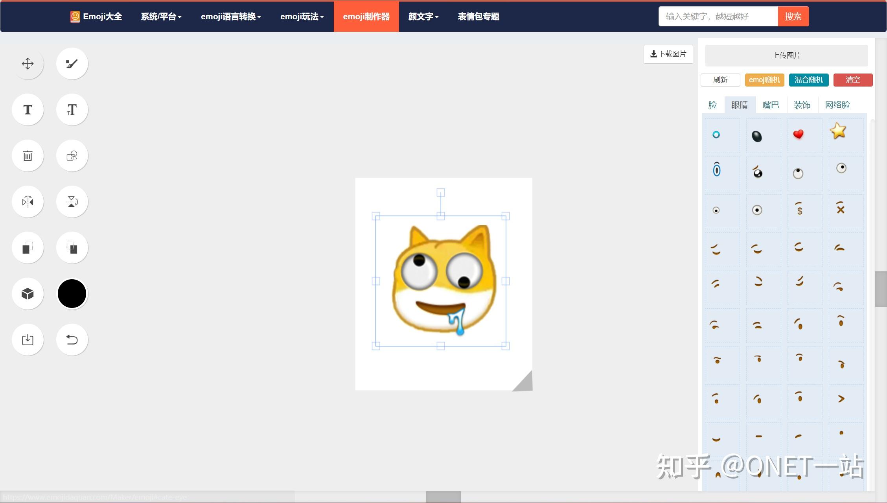Expand the emoji玩法 dropdown

302,16
